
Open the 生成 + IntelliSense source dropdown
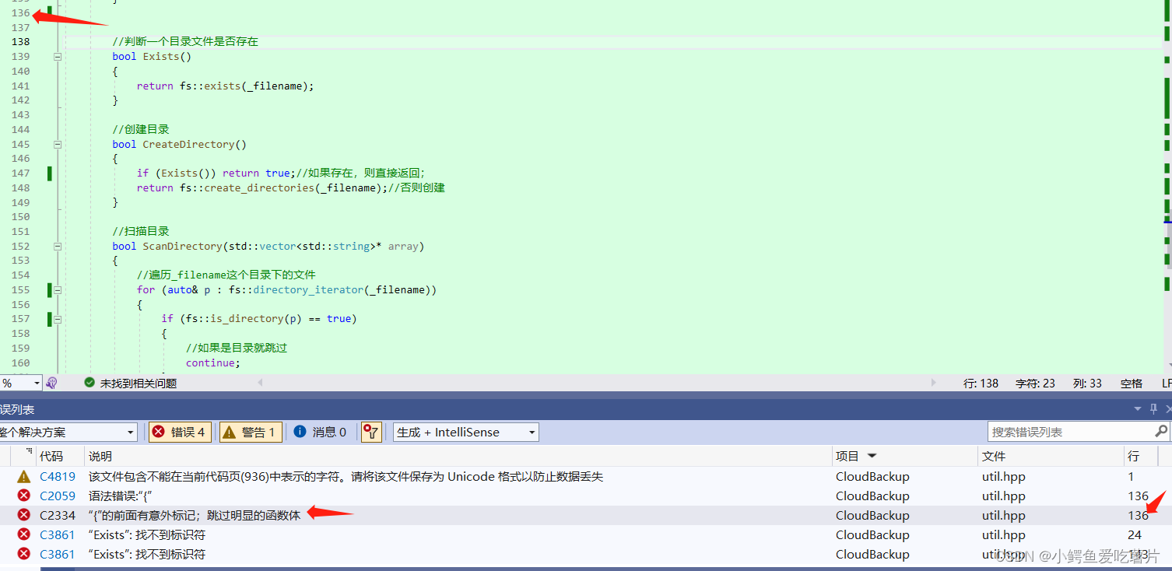click(465, 432)
